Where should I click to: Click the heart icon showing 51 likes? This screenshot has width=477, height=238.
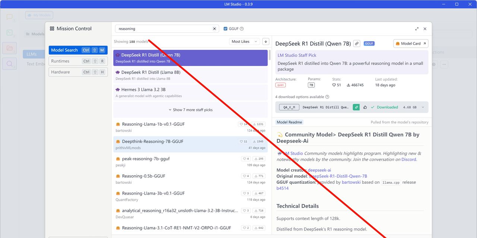point(334,85)
